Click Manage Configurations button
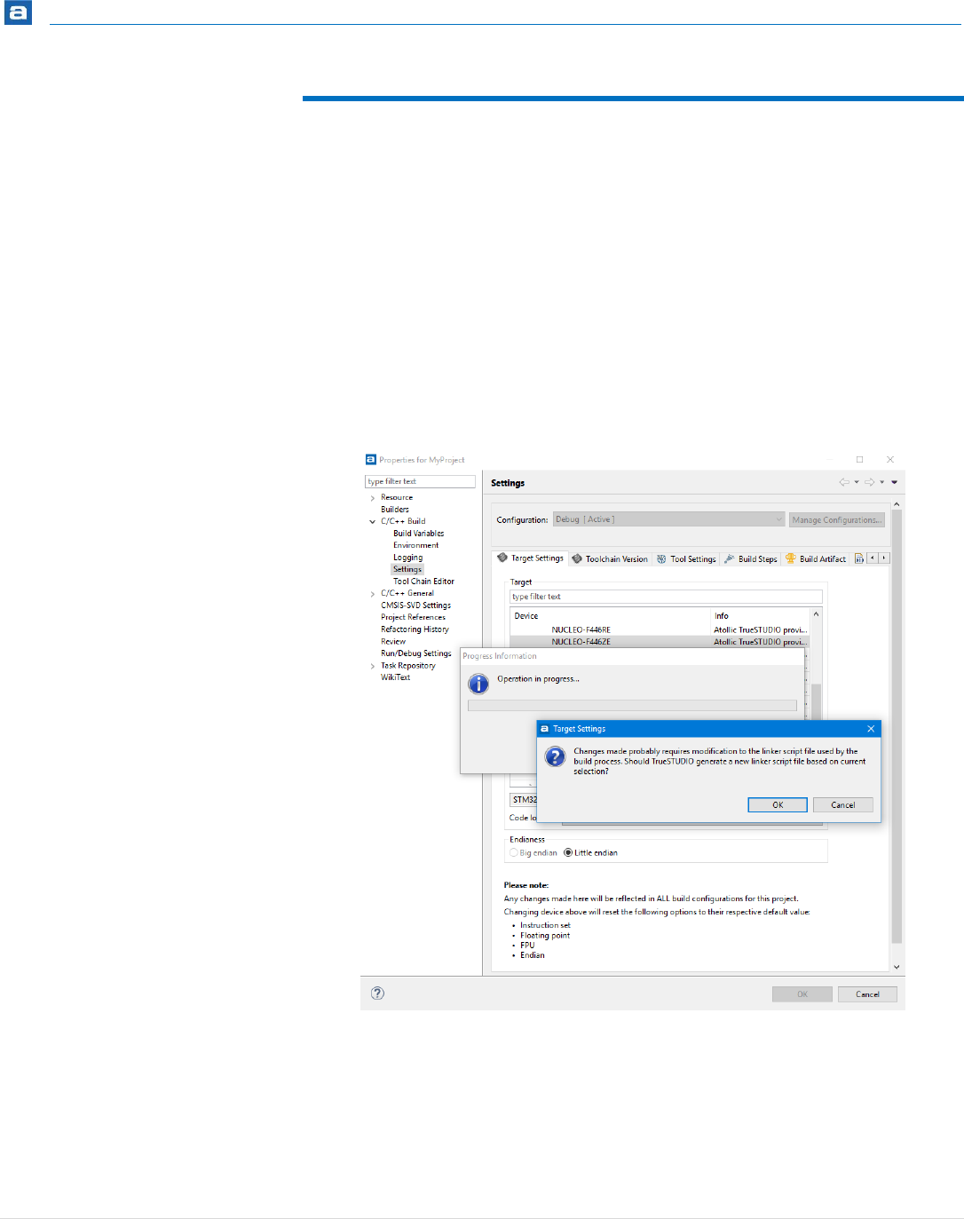This screenshot has height=1219, width=964. pos(837,519)
